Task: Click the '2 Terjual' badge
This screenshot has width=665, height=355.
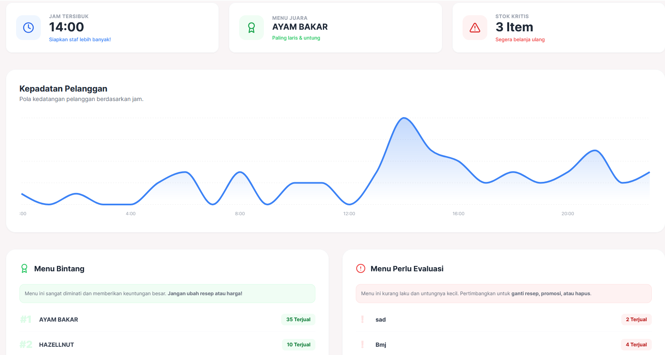Action: [637, 320]
